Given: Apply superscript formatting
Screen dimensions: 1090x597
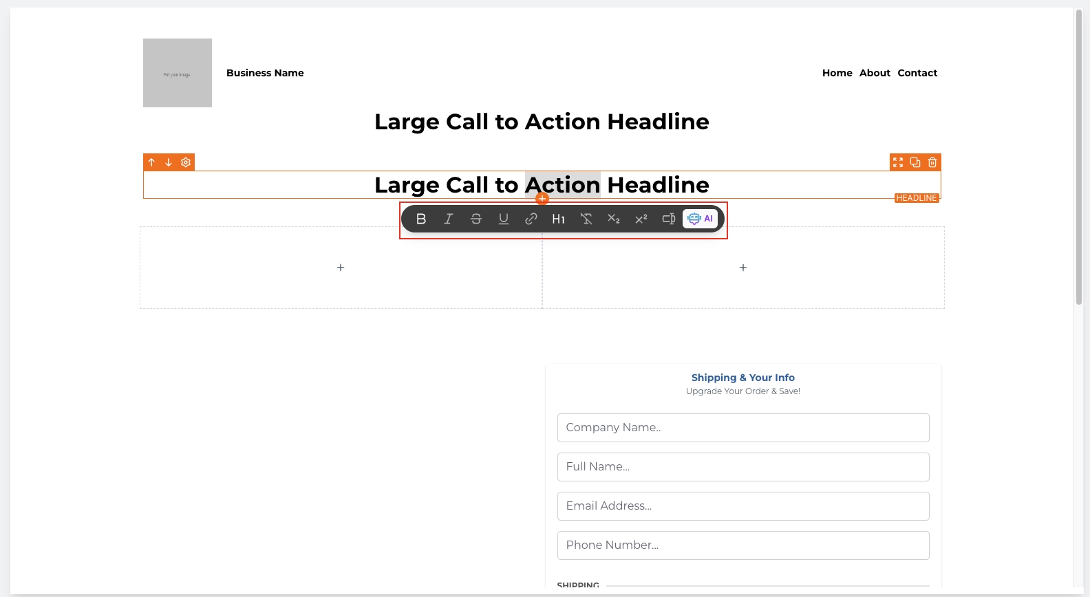Looking at the screenshot, I should click(641, 219).
